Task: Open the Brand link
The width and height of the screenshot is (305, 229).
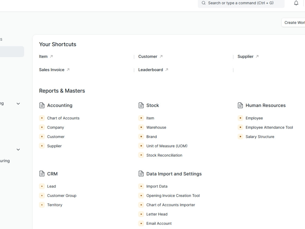Action: [x=152, y=137]
